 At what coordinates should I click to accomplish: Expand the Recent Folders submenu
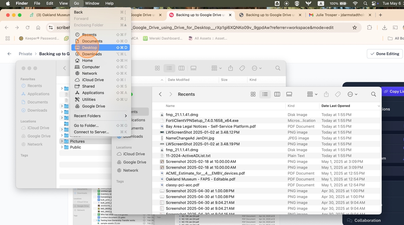[x=100, y=116]
